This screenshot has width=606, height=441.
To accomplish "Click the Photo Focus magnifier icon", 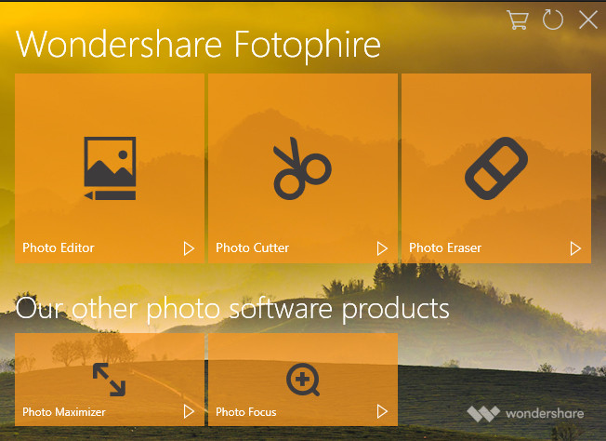I will (303, 380).
